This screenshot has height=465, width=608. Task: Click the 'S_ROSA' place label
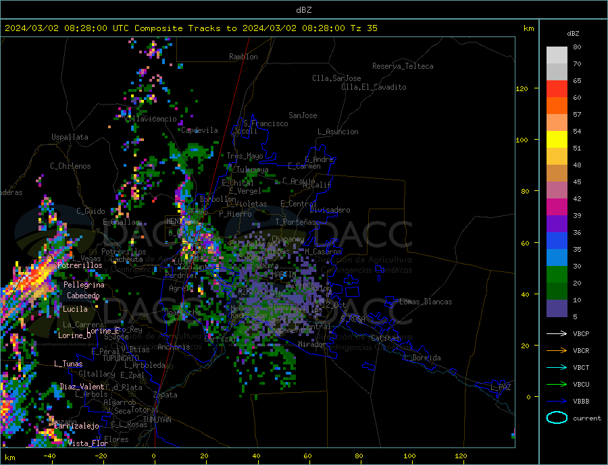click(x=353, y=319)
